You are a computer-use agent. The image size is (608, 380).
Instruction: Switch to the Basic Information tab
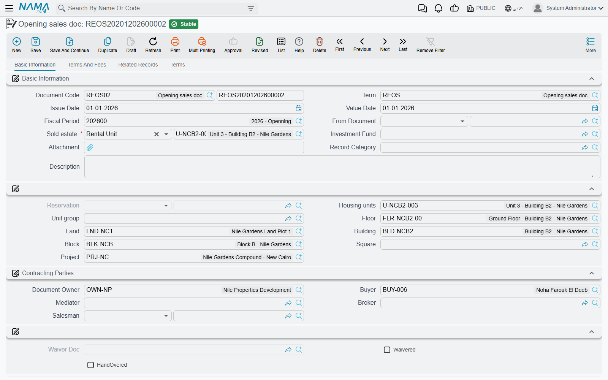point(35,65)
